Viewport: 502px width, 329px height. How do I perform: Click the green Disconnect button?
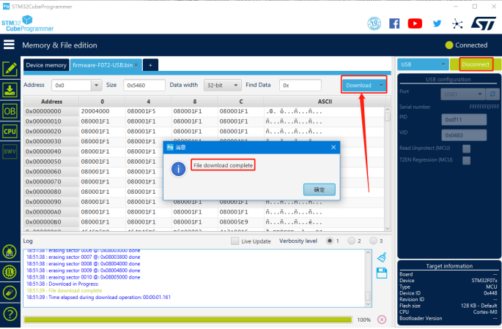click(x=475, y=64)
